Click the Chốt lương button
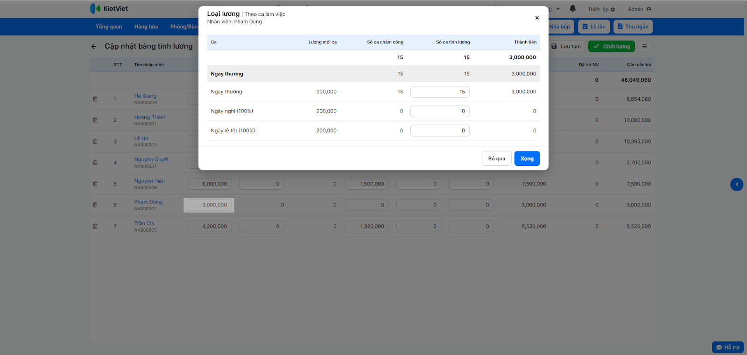Image resolution: width=747 pixels, height=355 pixels. coord(612,46)
